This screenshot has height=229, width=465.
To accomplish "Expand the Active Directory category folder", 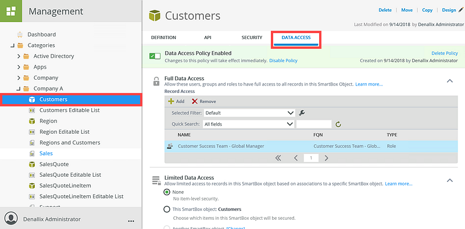I will coord(19,56).
